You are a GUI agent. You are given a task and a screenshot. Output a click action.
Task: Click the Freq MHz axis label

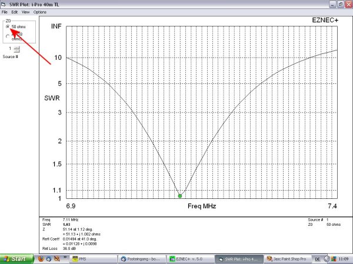[202, 206]
